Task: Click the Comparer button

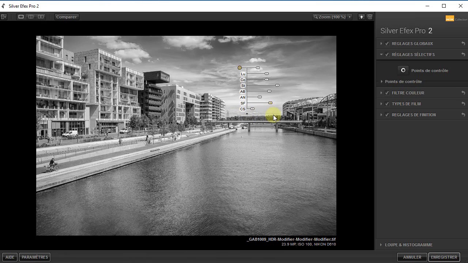Action: (x=67, y=17)
